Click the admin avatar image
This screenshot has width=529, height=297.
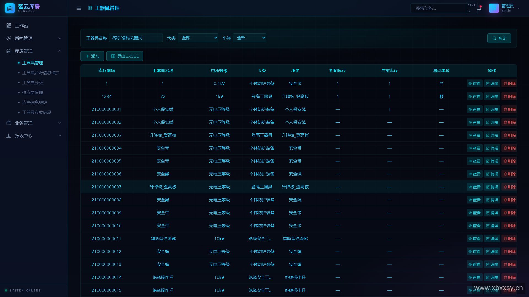[494, 8]
